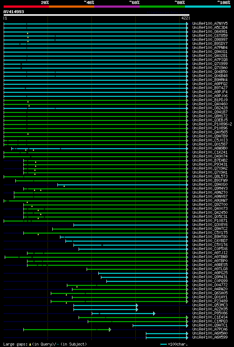234x347 pixels.
Task: Select label UniRef100_C1MPQ3
Action: pyautogui.click(x=210, y=321)
